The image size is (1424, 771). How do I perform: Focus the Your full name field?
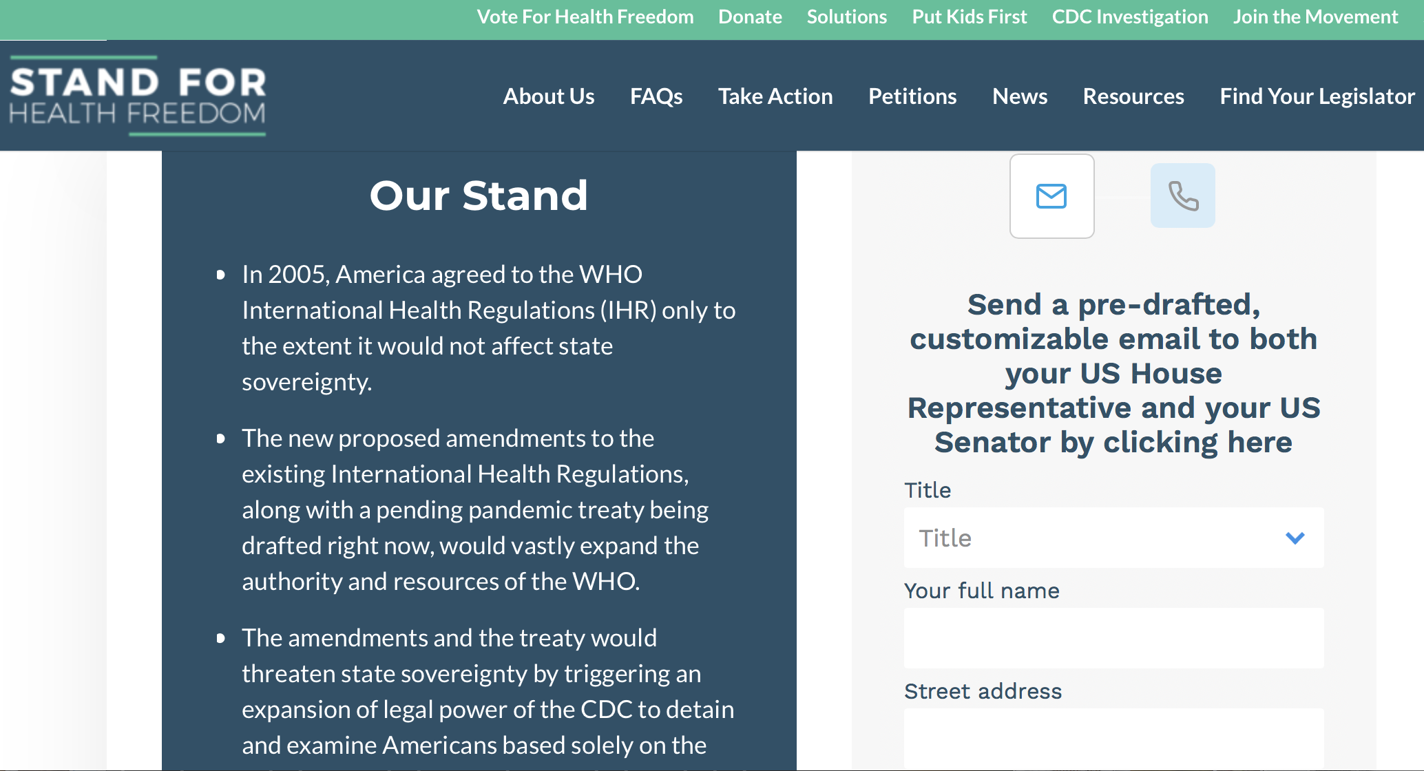click(x=1113, y=638)
